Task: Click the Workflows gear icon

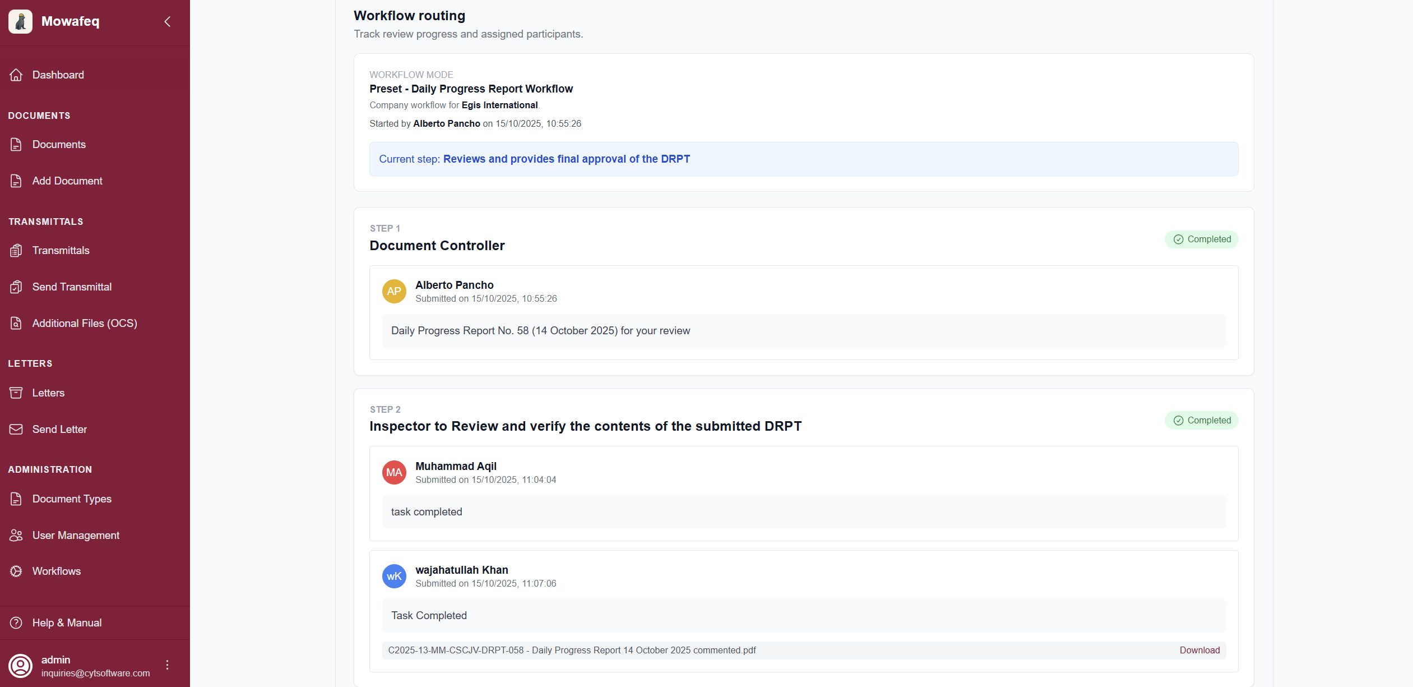Action: point(16,571)
